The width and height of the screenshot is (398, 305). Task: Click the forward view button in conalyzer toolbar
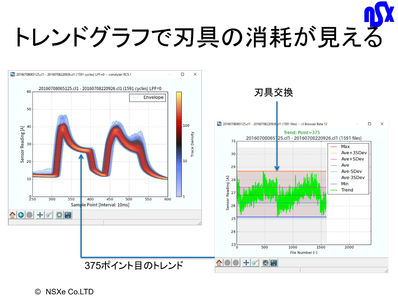click(30, 215)
